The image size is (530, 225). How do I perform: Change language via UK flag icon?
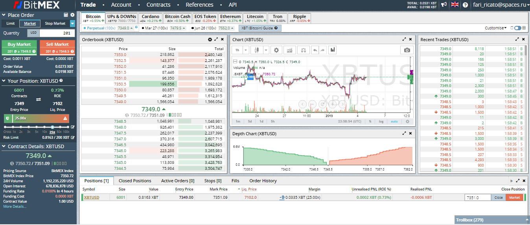455,5
